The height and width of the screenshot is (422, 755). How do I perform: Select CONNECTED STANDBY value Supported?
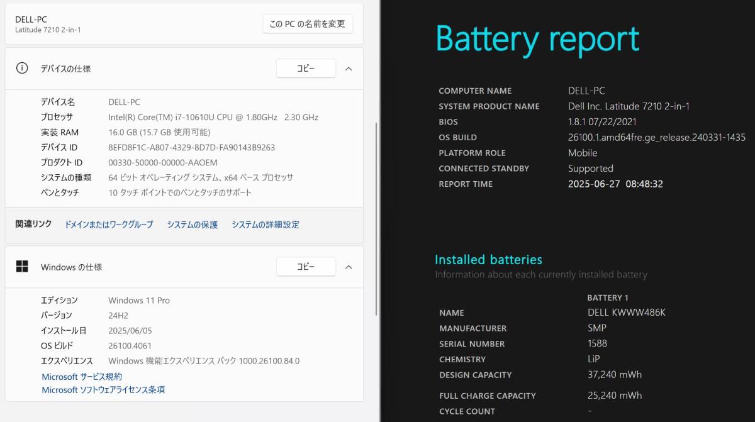click(591, 169)
